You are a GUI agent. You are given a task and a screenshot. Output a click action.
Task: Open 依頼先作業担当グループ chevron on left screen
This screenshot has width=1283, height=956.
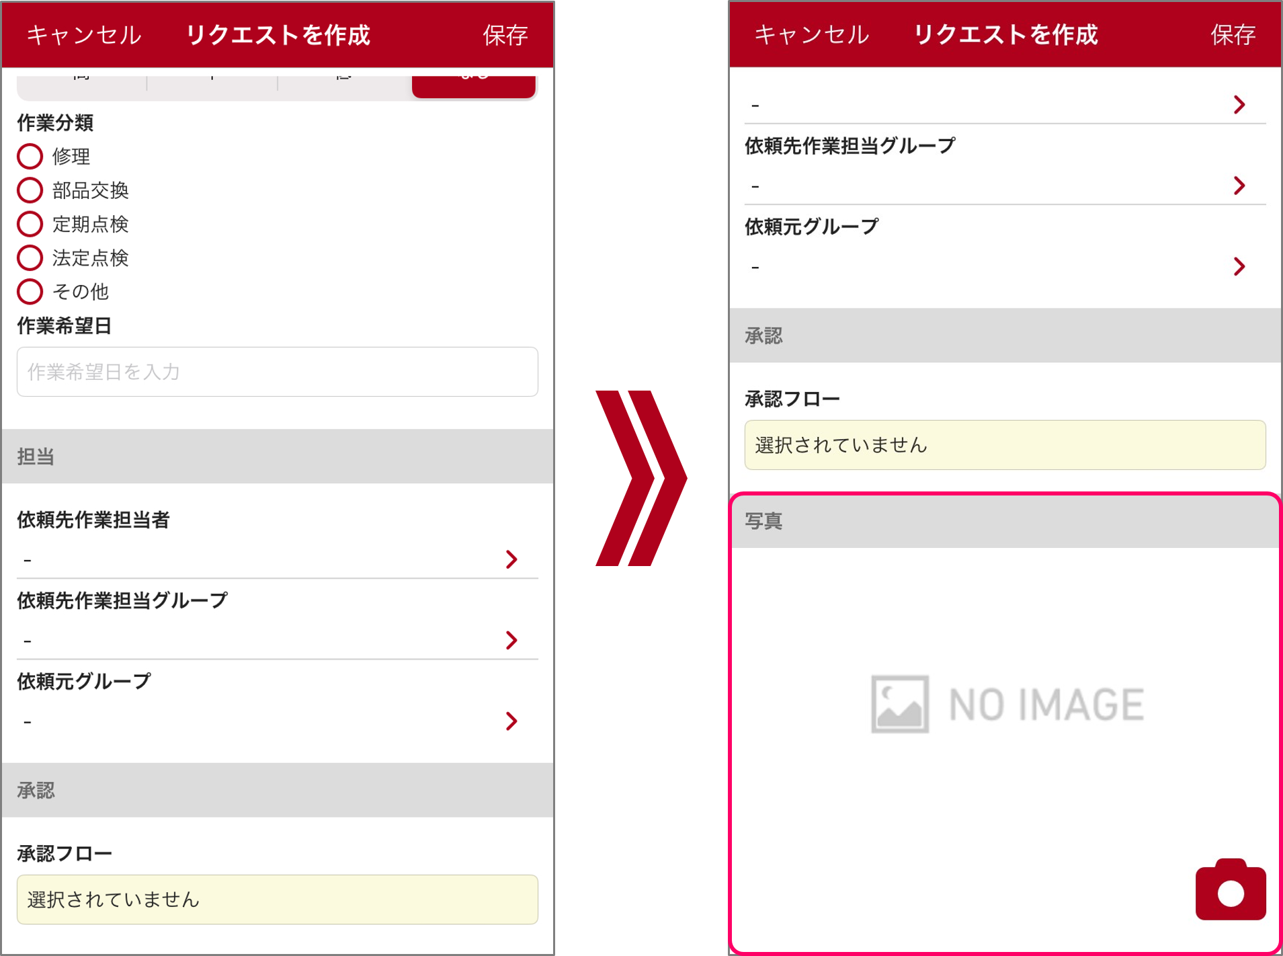pyautogui.click(x=513, y=640)
